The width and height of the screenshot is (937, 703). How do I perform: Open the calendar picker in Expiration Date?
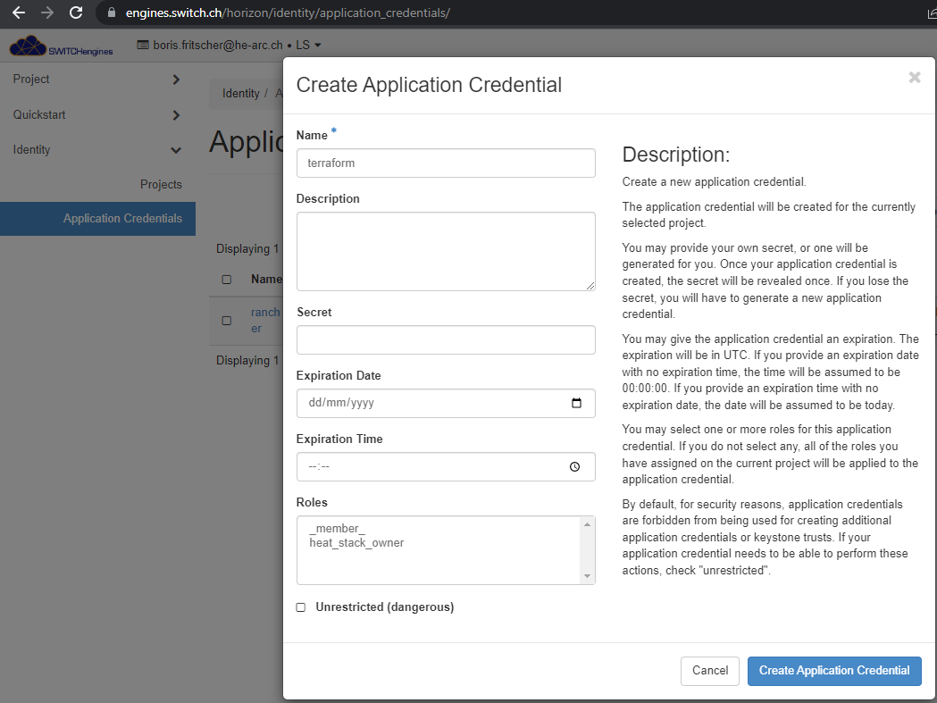pos(576,403)
